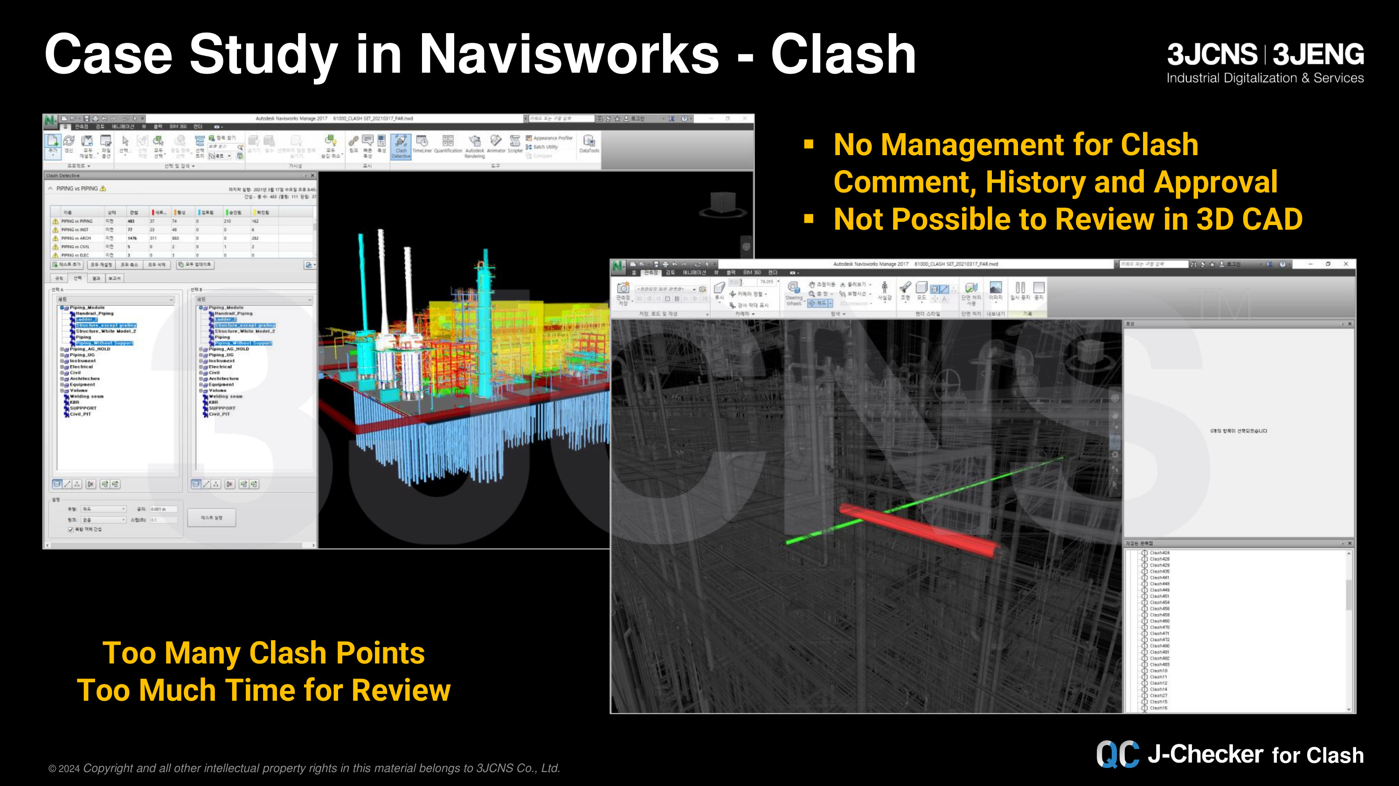Click the Add Test button

point(66,265)
